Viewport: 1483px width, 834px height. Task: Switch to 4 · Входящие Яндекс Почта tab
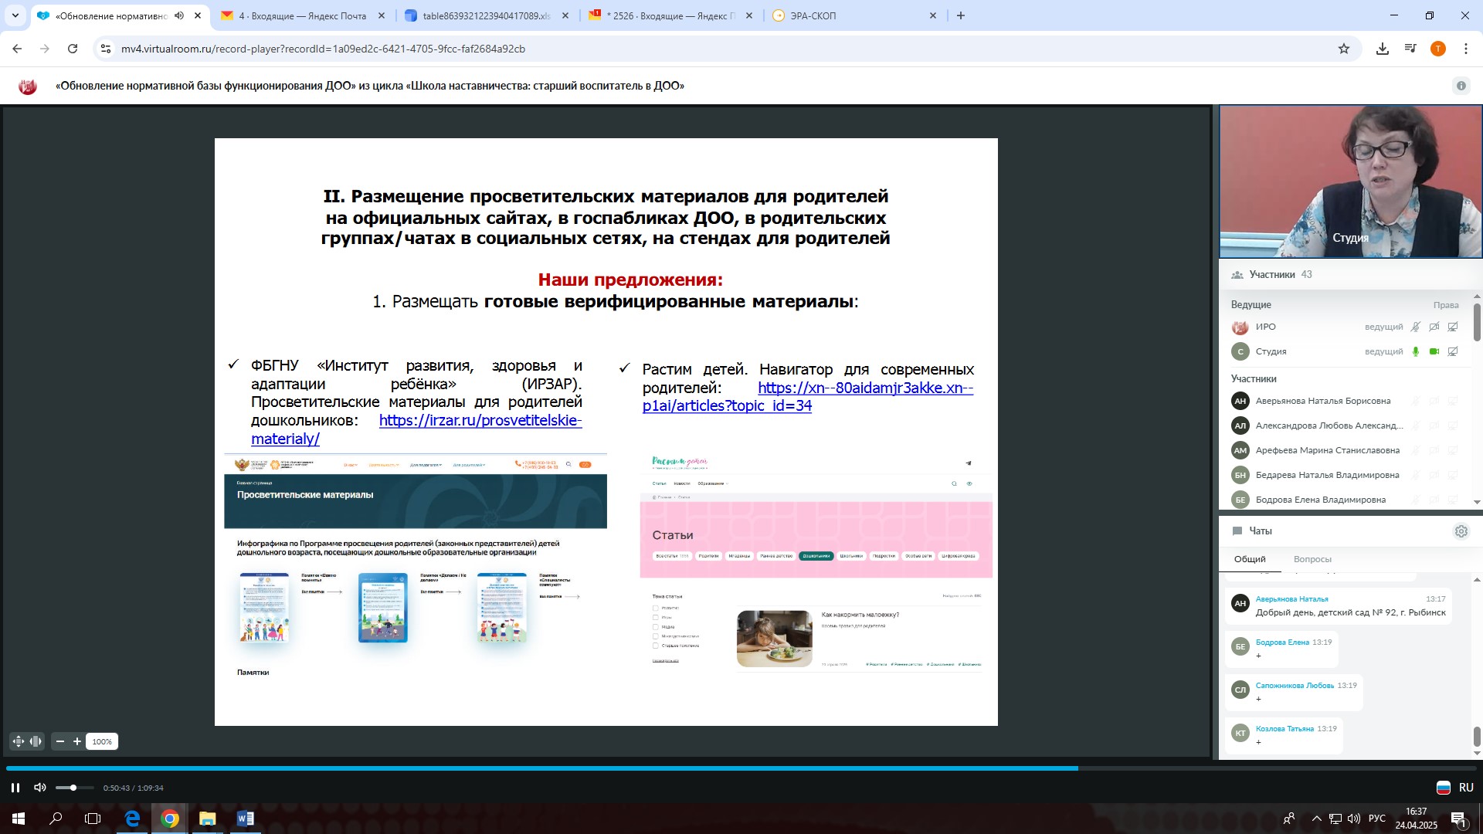pos(303,15)
